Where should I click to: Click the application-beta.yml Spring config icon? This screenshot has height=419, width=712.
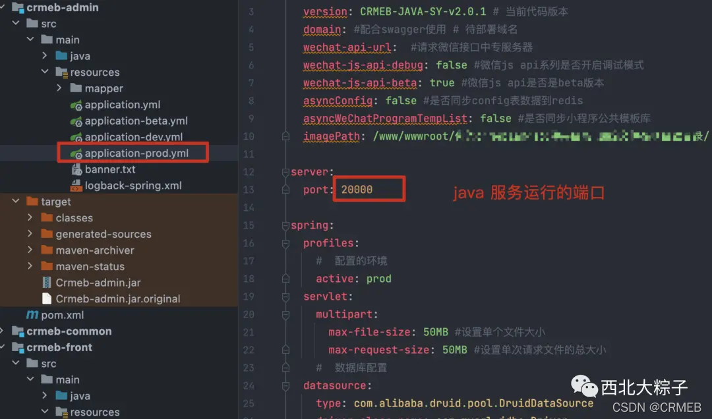76,121
